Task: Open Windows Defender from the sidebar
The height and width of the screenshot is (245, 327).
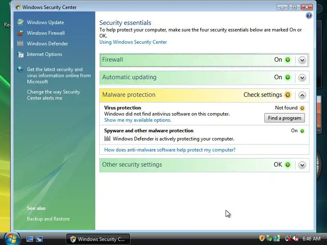Action: point(47,44)
